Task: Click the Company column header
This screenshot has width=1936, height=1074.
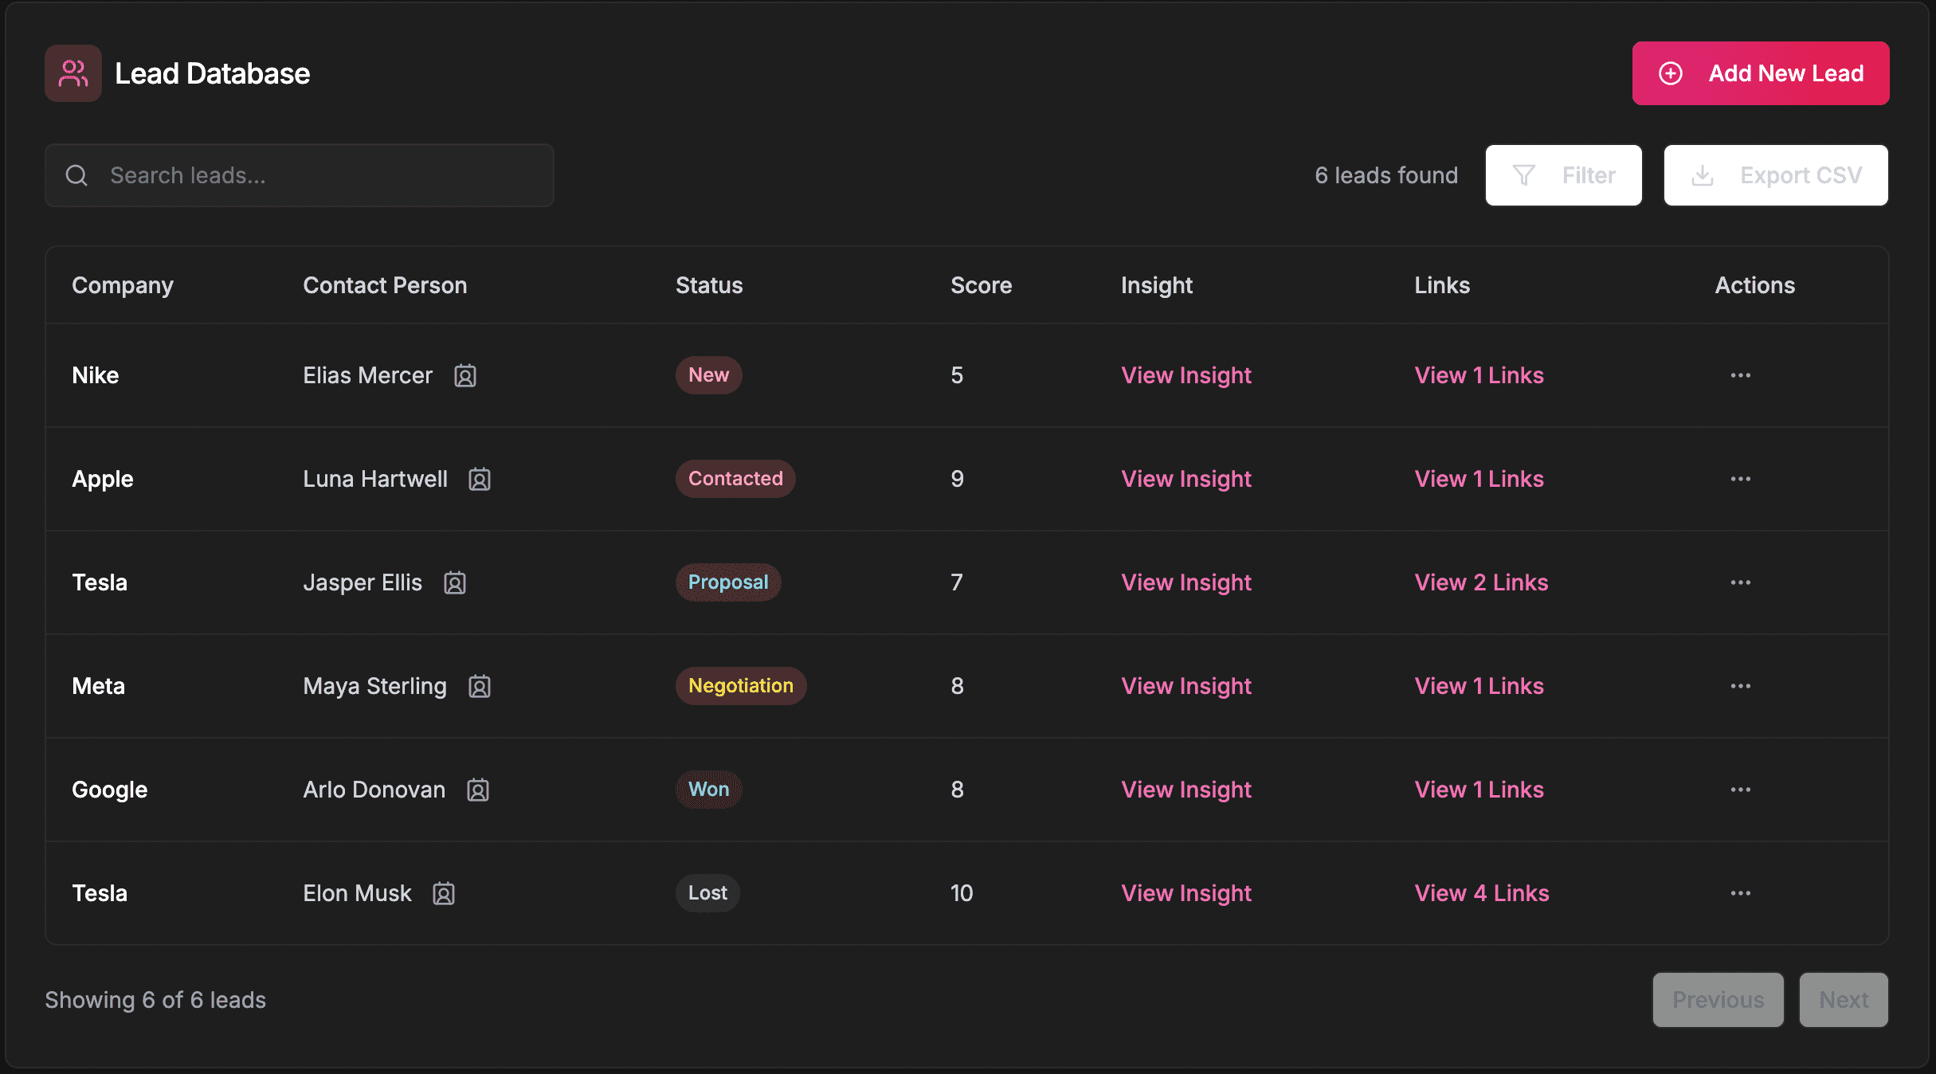Action: tap(123, 285)
